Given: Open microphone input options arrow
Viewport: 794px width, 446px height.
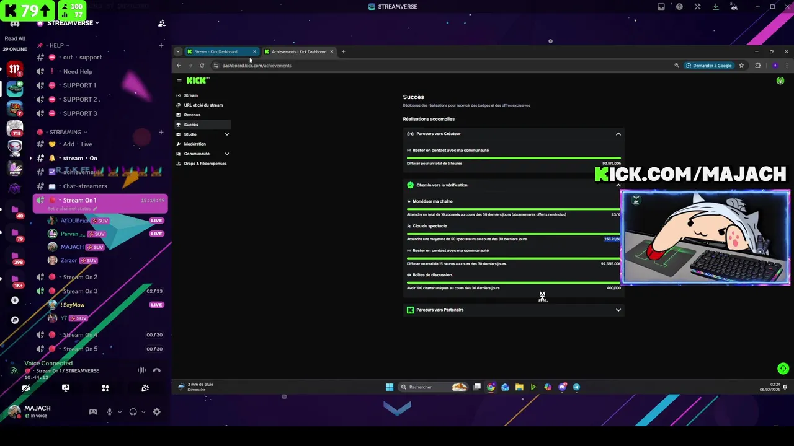Looking at the screenshot, I should coord(119,412).
